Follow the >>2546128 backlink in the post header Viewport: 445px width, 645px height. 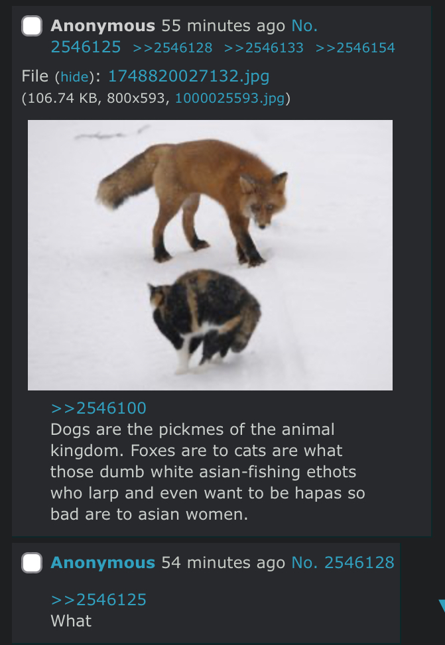172,48
